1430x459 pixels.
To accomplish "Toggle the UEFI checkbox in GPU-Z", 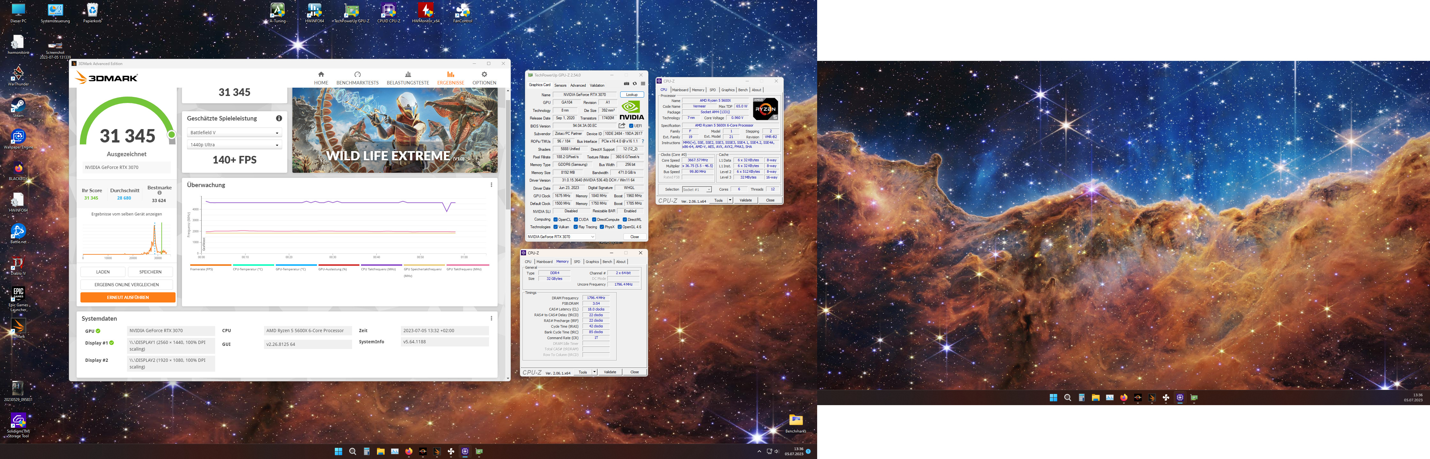I will (x=631, y=126).
